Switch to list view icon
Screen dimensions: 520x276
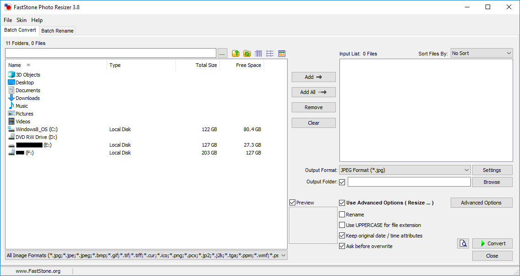pos(270,54)
